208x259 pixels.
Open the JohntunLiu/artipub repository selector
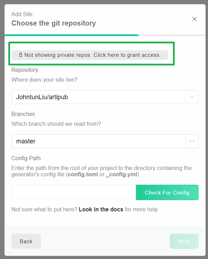coord(105,97)
